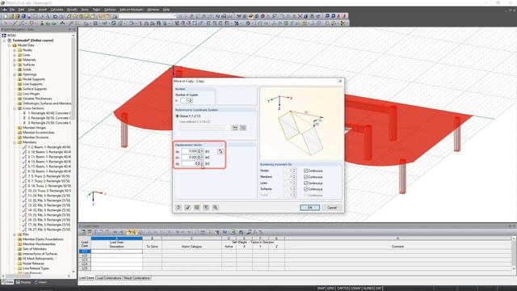Toggle Continuous checkbox for Members
This screenshot has width=517, height=291.
pyautogui.click(x=305, y=177)
